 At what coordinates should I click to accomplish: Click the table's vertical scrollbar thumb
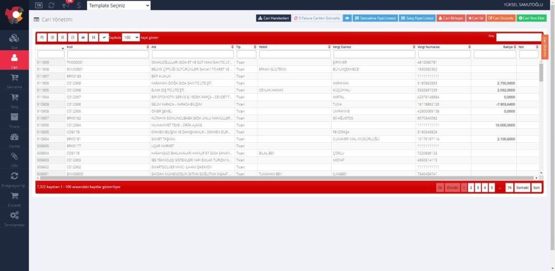[x=541, y=72]
